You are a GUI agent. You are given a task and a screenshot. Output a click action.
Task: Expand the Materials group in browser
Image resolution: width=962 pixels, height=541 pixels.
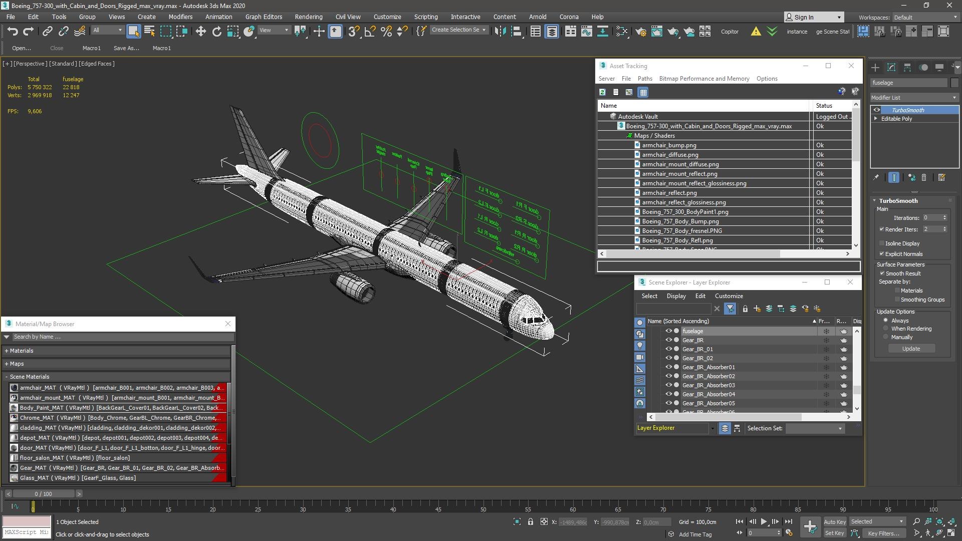click(7, 351)
